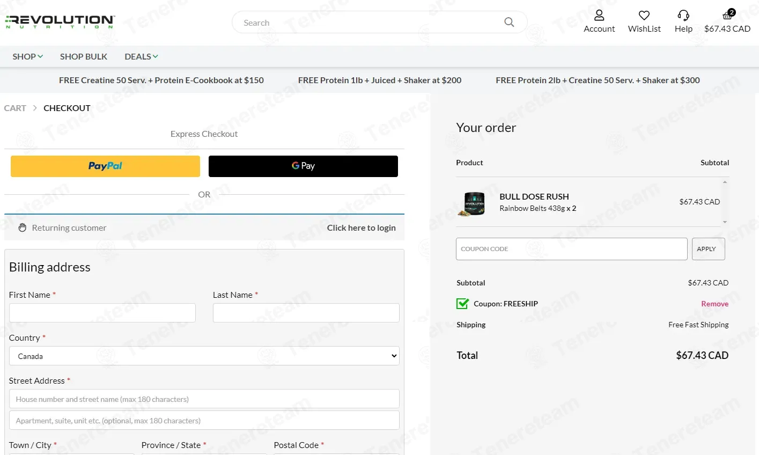759x455 pixels.
Task: Click APPLY coupon button
Action: click(x=708, y=249)
